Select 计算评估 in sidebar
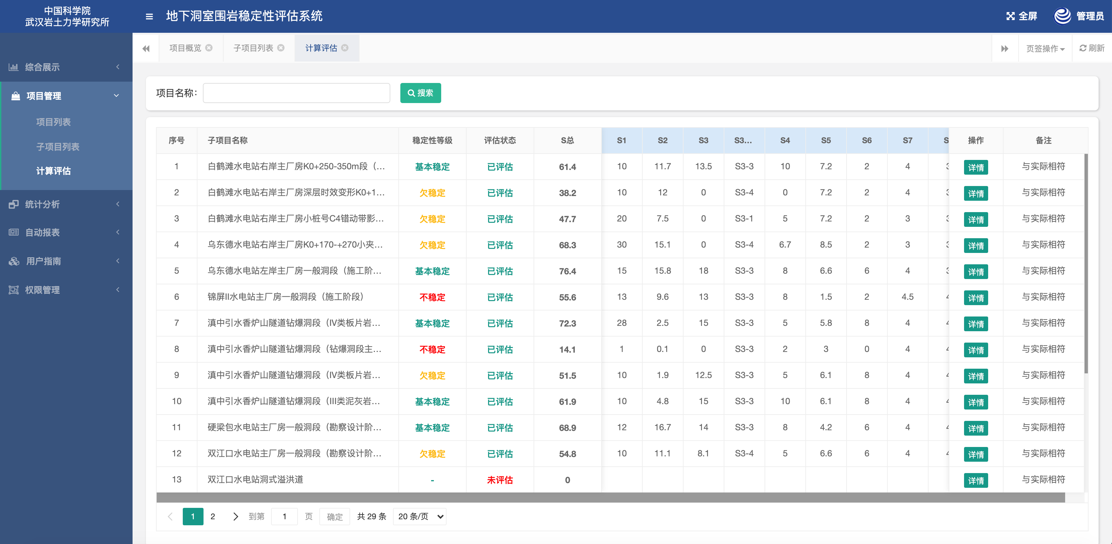The image size is (1112, 544). pyautogui.click(x=54, y=171)
